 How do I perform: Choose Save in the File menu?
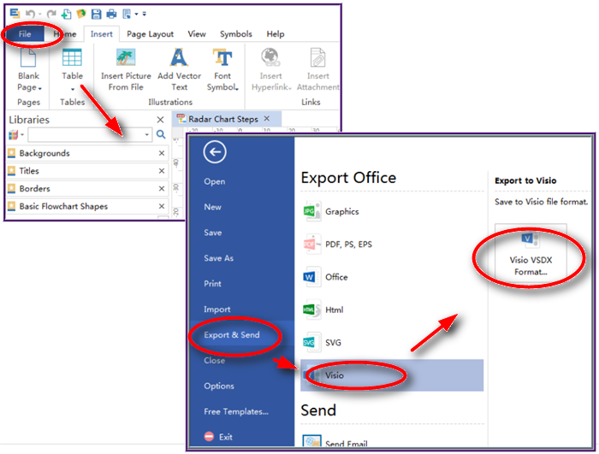pos(213,233)
